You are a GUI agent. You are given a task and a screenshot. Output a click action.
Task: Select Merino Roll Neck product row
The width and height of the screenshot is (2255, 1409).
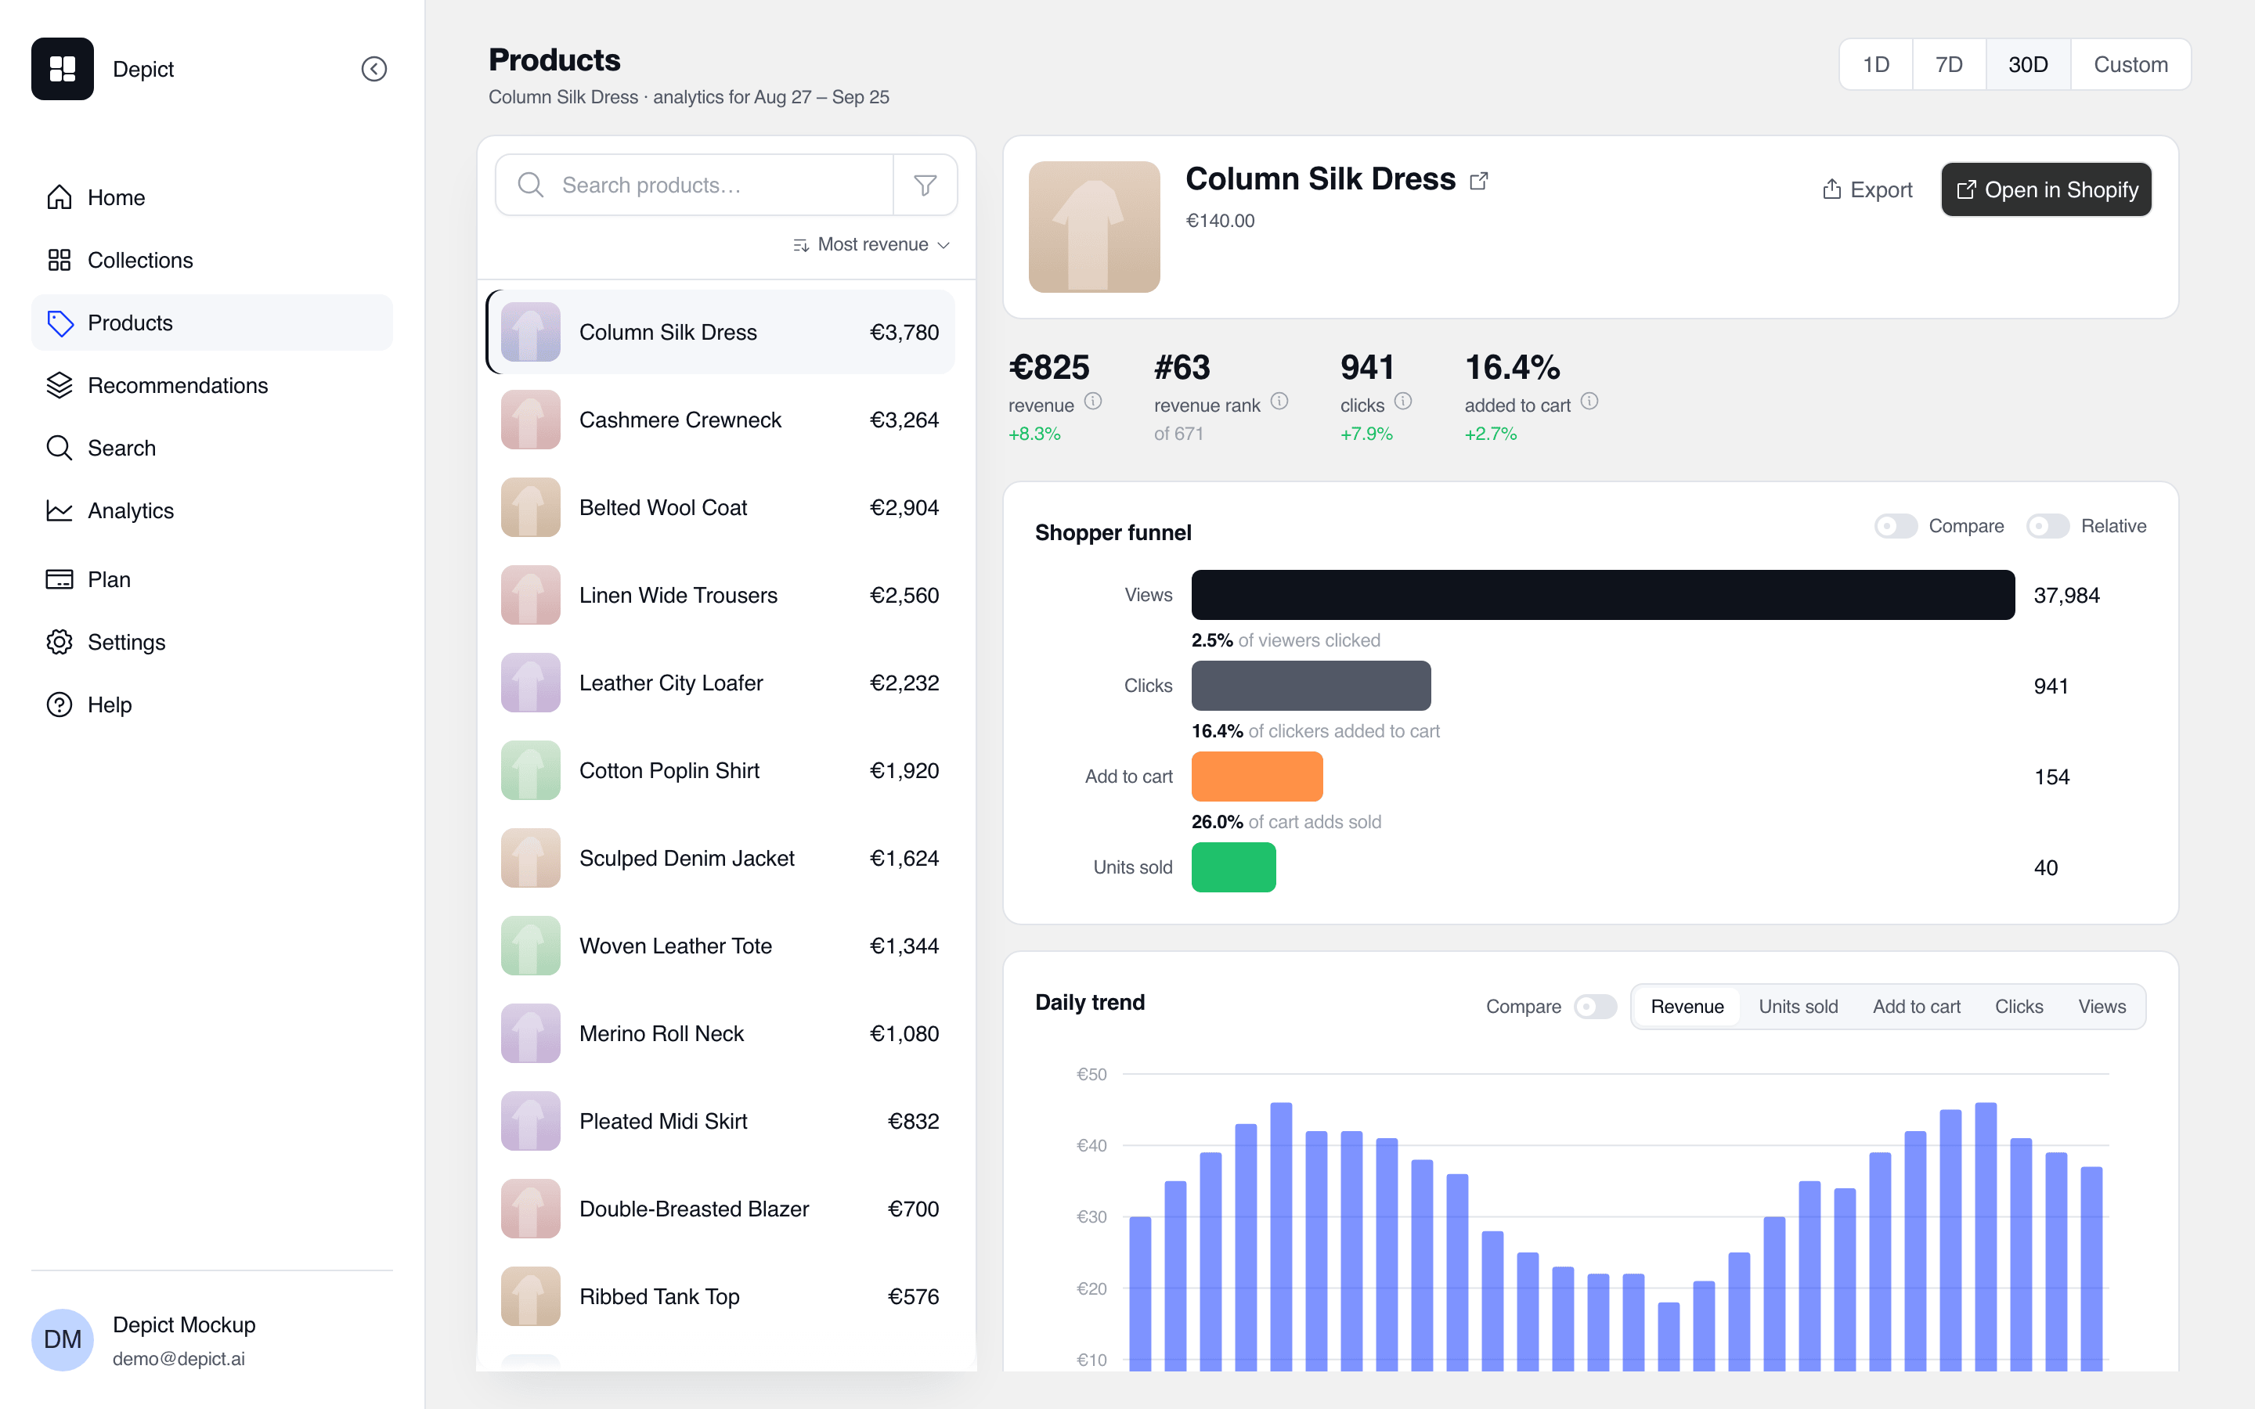720,1033
